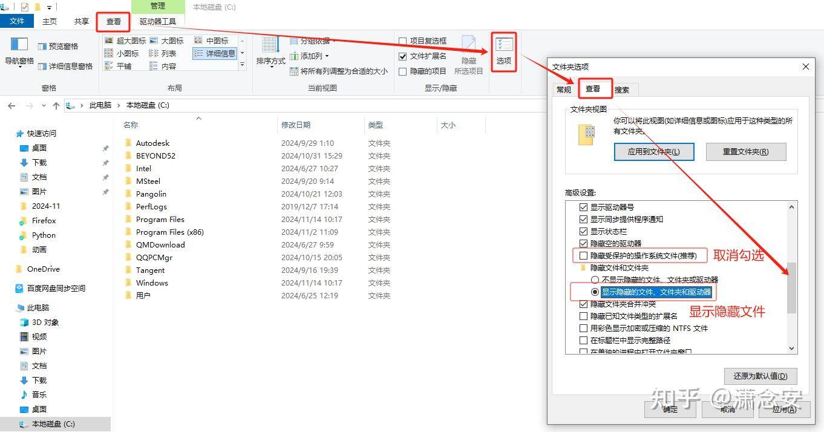Viewport: 824px width, 432px height.
Task: Toggle Show sync provider notifications checkbox
Action: pos(583,219)
